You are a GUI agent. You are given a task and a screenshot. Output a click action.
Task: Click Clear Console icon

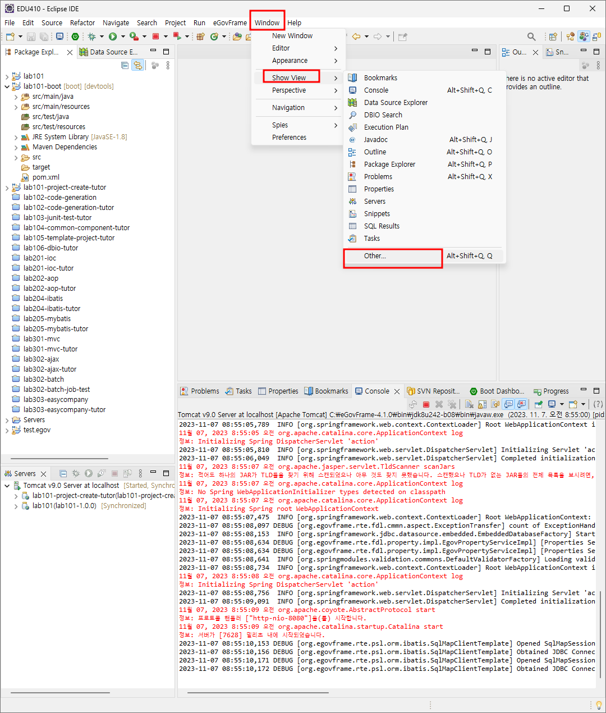(x=469, y=404)
